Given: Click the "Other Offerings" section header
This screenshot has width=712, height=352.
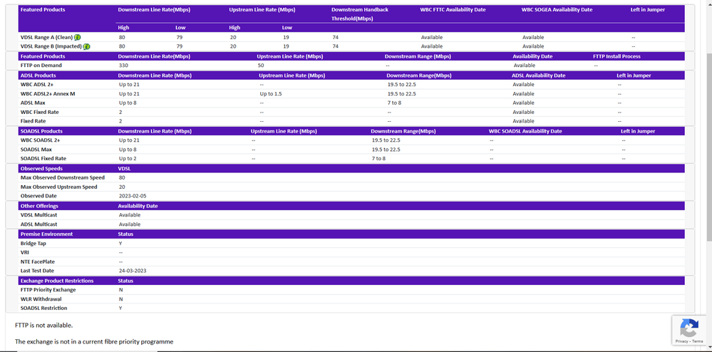Looking at the screenshot, I should (x=39, y=206).
